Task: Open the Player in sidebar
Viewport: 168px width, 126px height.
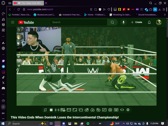Action: pyautogui.click(x=3, y=101)
